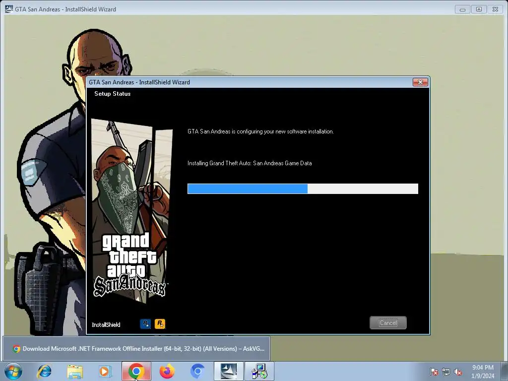Open the Windows Start menu

tap(13, 371)
